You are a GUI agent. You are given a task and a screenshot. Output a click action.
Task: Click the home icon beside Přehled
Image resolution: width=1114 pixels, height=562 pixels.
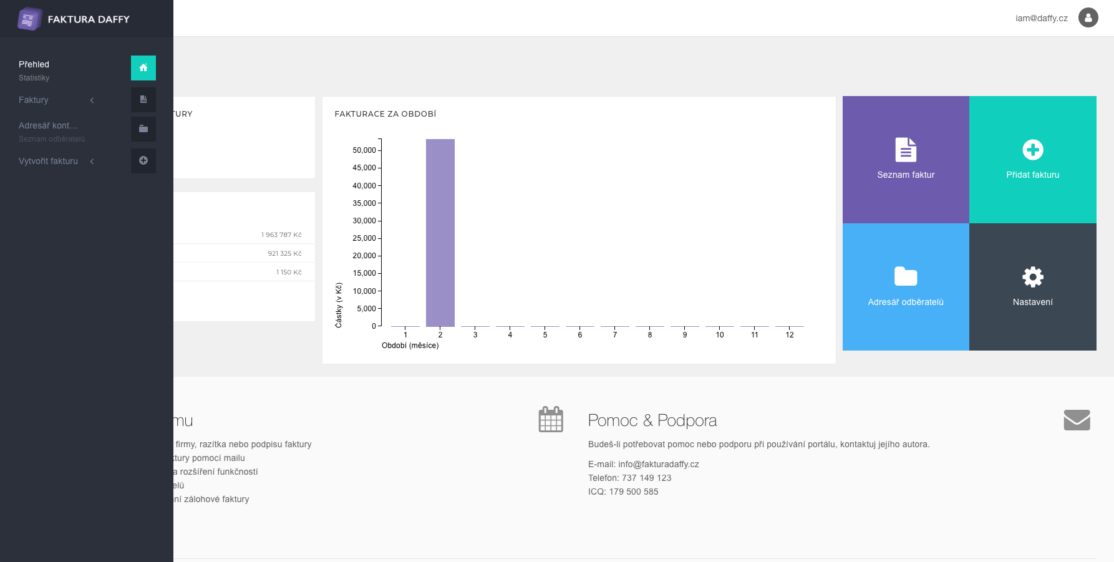pos(143,68)
